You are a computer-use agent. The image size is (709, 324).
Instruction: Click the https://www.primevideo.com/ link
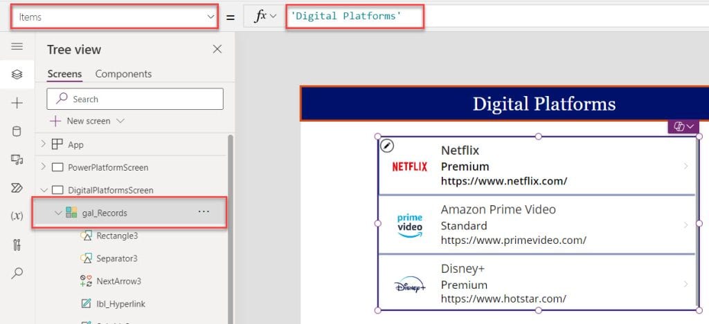coord(514,240)
